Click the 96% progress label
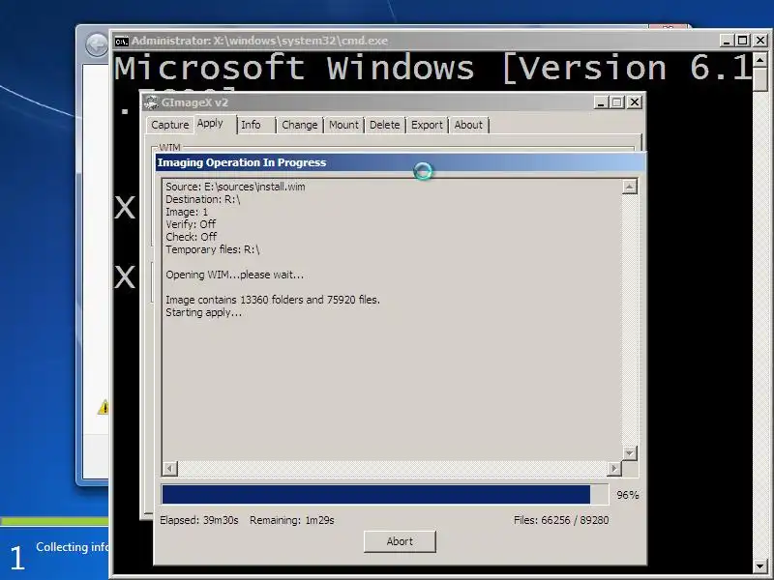The width and height of the screenshot is (774, 580). point(627,495)
